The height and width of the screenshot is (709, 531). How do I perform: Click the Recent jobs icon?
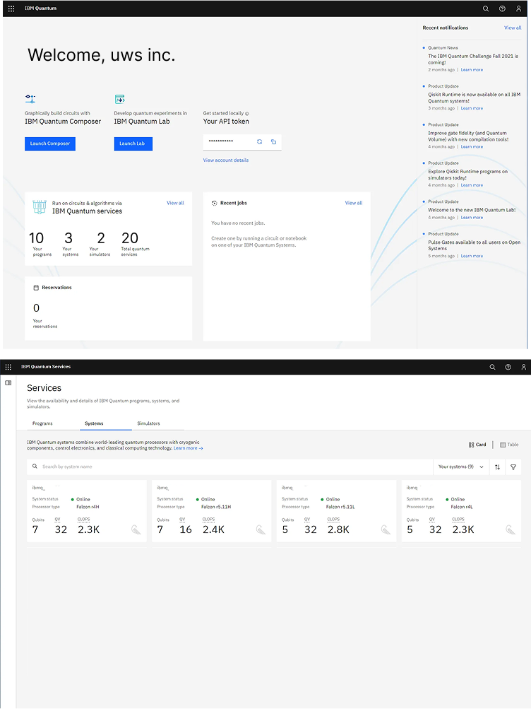coord(215,203)
